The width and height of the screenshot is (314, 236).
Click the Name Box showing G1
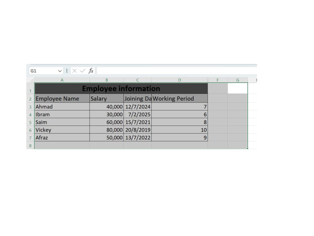[46, 71]
